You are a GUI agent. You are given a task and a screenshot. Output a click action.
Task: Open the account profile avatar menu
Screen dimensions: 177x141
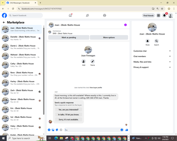[170, 16]
